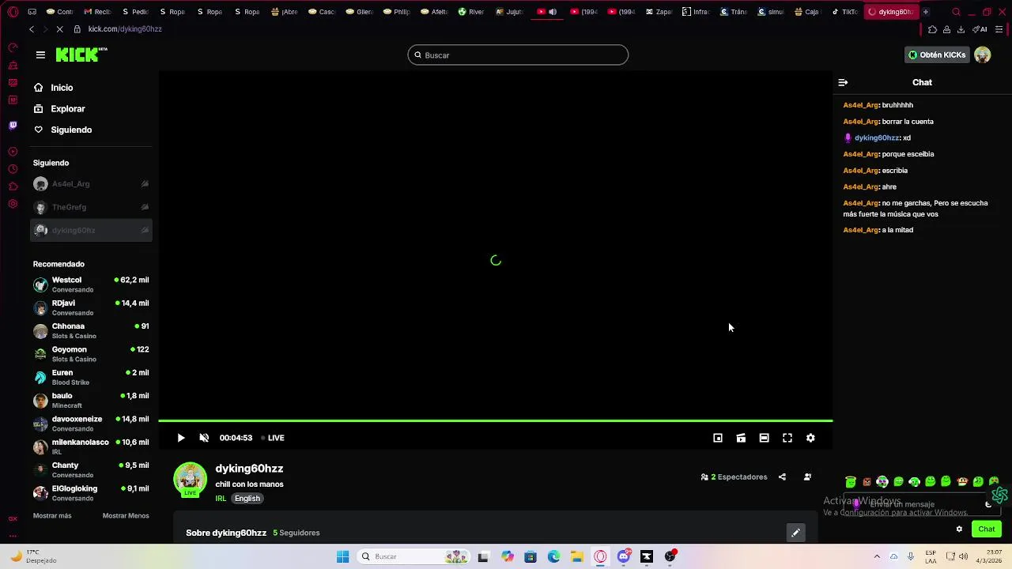1012x569 pixels.
Task: Click the Enviar un mensaje chat input
Action: 921,504
